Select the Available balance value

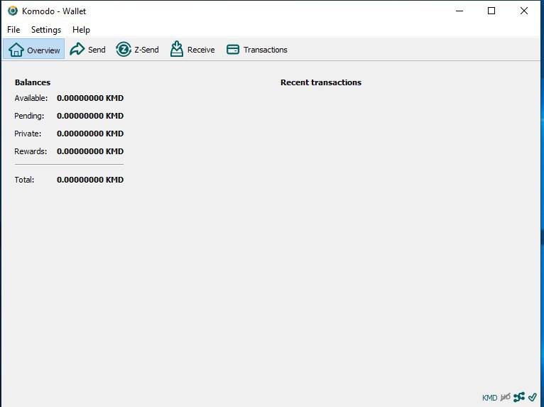[x=90, y=98]
